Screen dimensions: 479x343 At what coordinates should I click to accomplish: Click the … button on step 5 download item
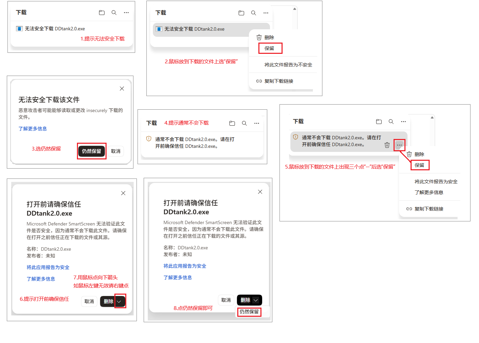tap(399, 145)
